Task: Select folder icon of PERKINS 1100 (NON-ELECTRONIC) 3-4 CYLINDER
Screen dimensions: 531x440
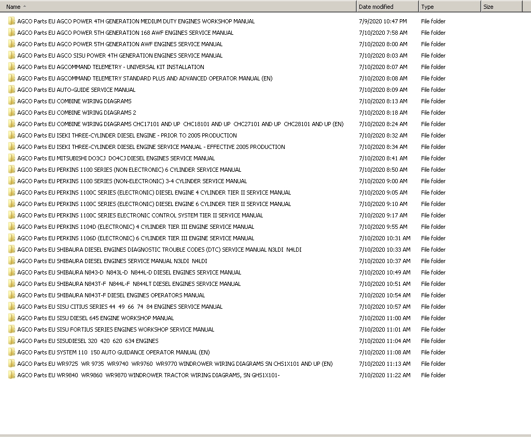Action: click(x=11, y=181)
